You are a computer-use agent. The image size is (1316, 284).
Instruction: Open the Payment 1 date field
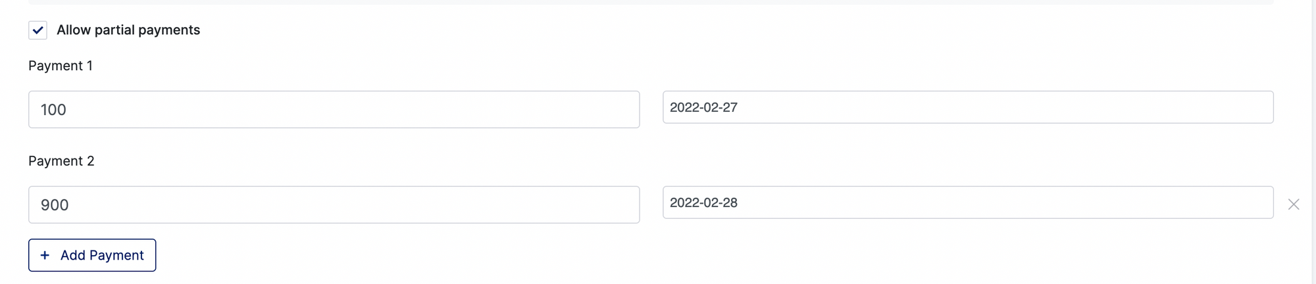pos(968,107)
